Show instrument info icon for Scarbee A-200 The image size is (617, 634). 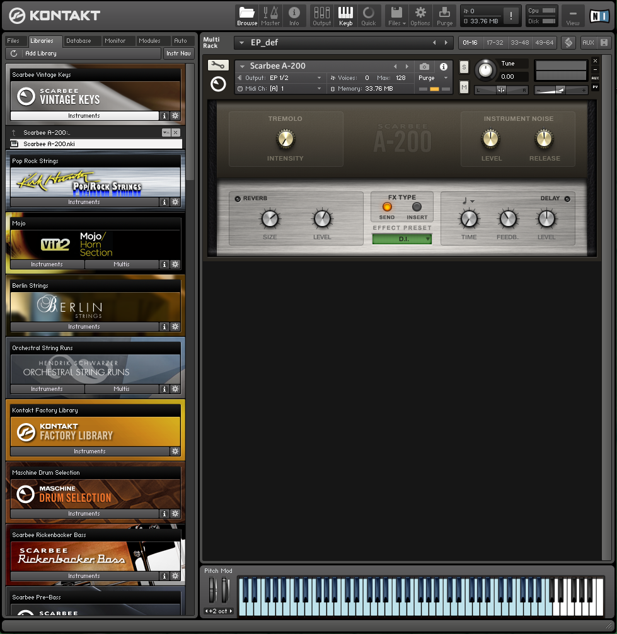[x=444, y=66]
